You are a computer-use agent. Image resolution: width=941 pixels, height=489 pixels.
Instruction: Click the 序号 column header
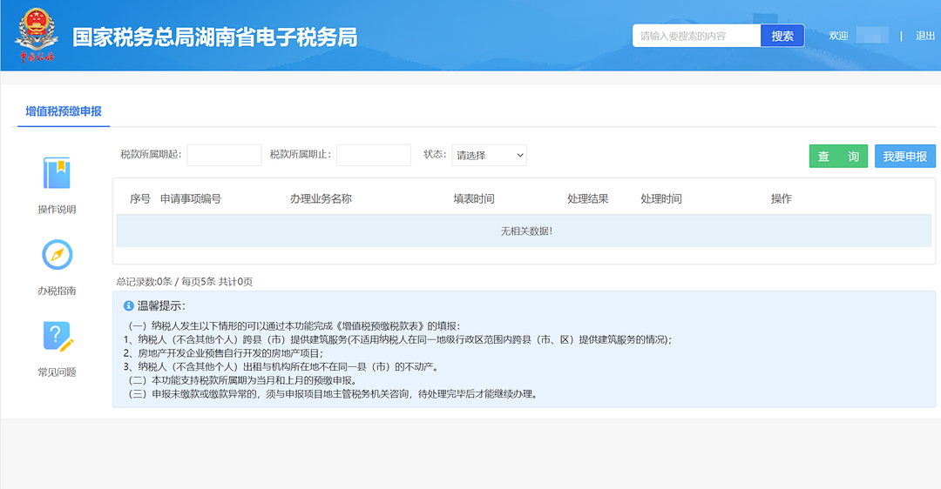(139, 199)
